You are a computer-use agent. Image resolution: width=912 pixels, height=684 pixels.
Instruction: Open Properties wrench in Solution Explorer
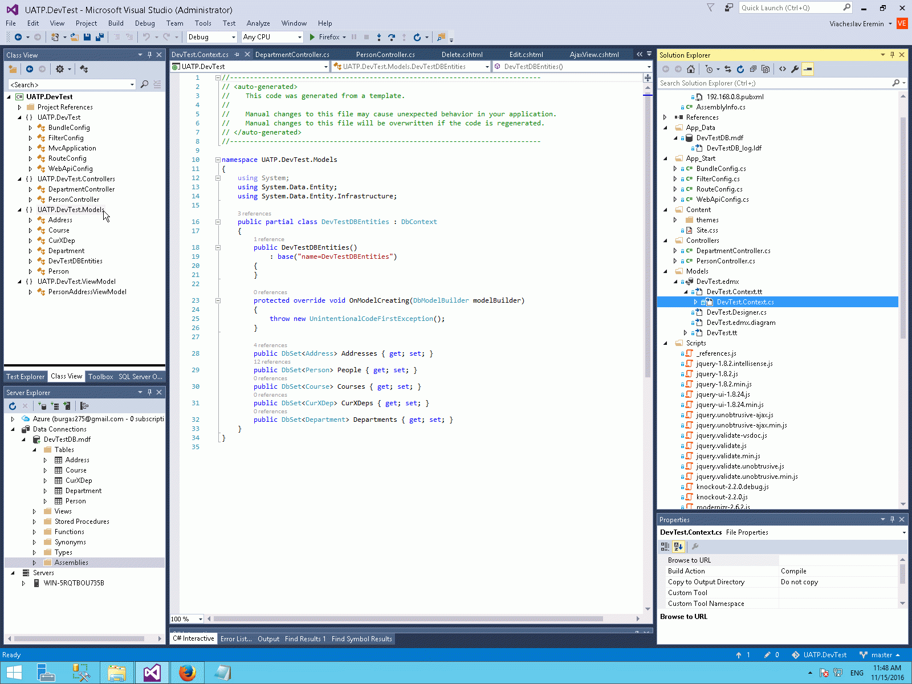[x=795, y=69]
